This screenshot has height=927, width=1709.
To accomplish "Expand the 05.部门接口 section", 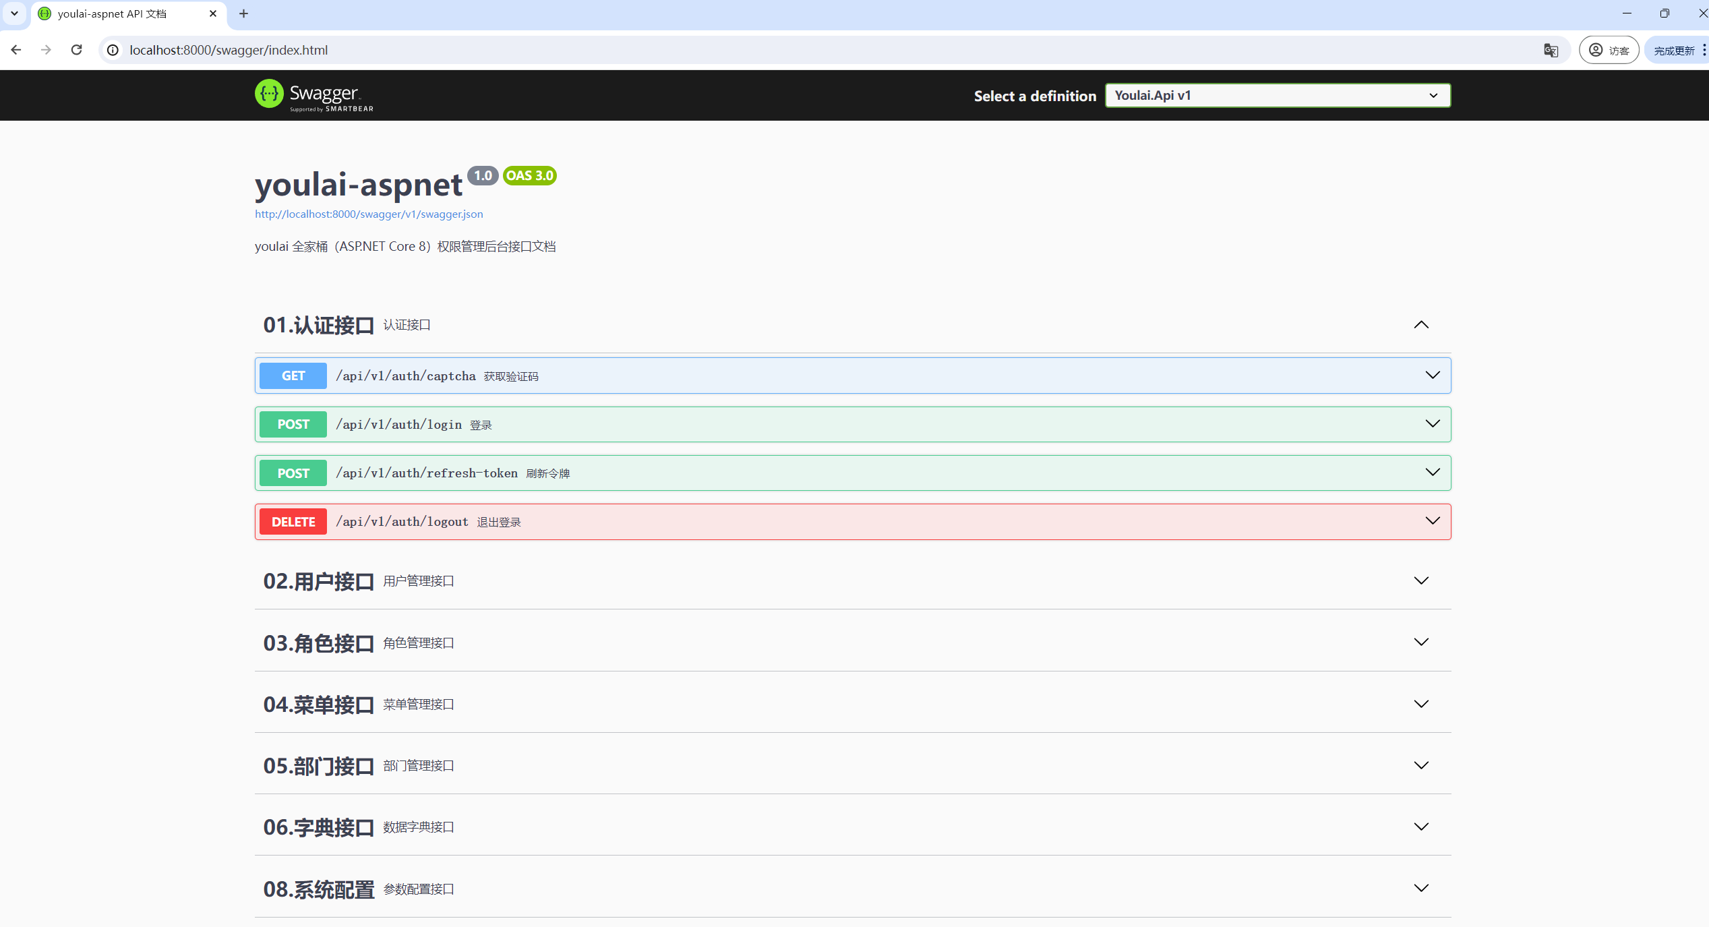I will pos(1420,765).
